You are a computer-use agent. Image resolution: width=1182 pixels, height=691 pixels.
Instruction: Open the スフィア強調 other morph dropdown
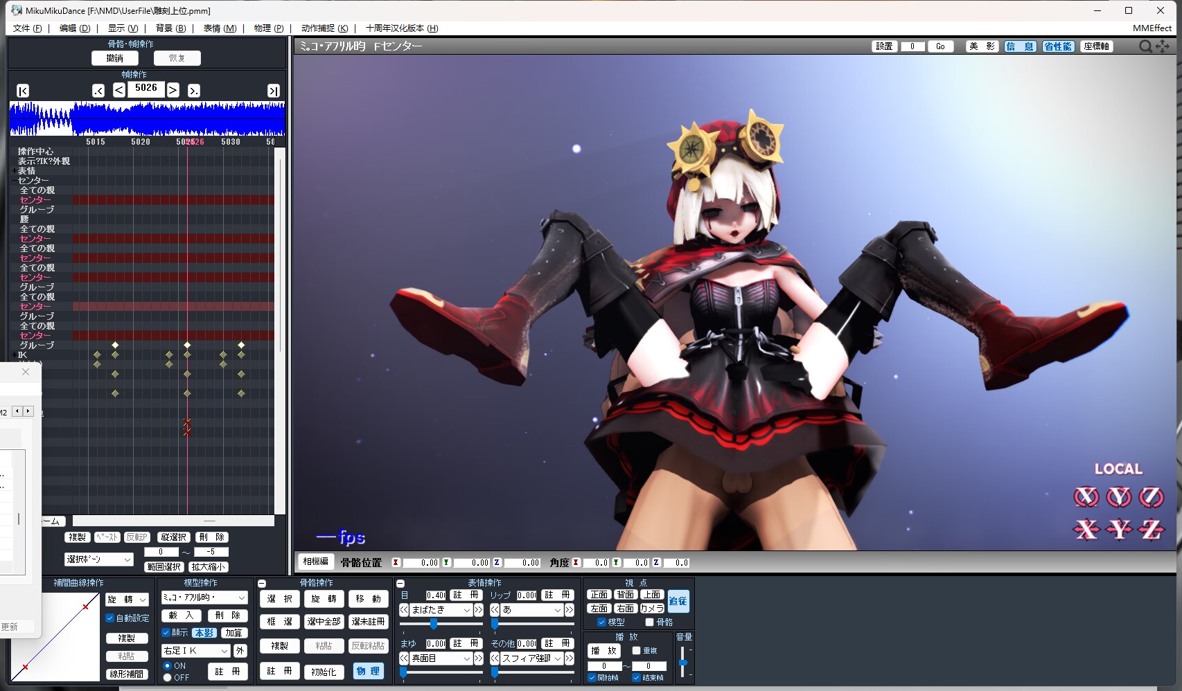coord(531,658)
